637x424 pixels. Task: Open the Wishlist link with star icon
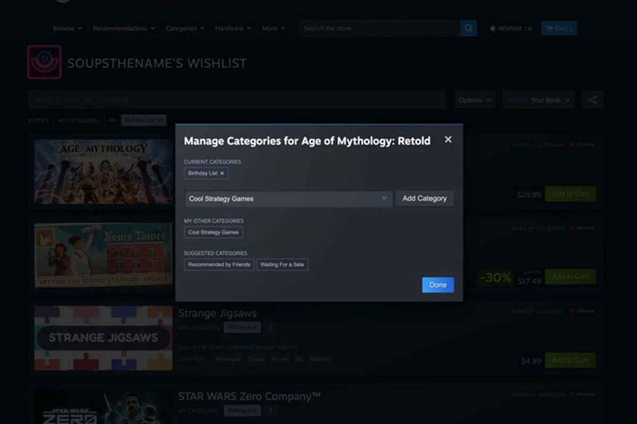pos(511,28)
